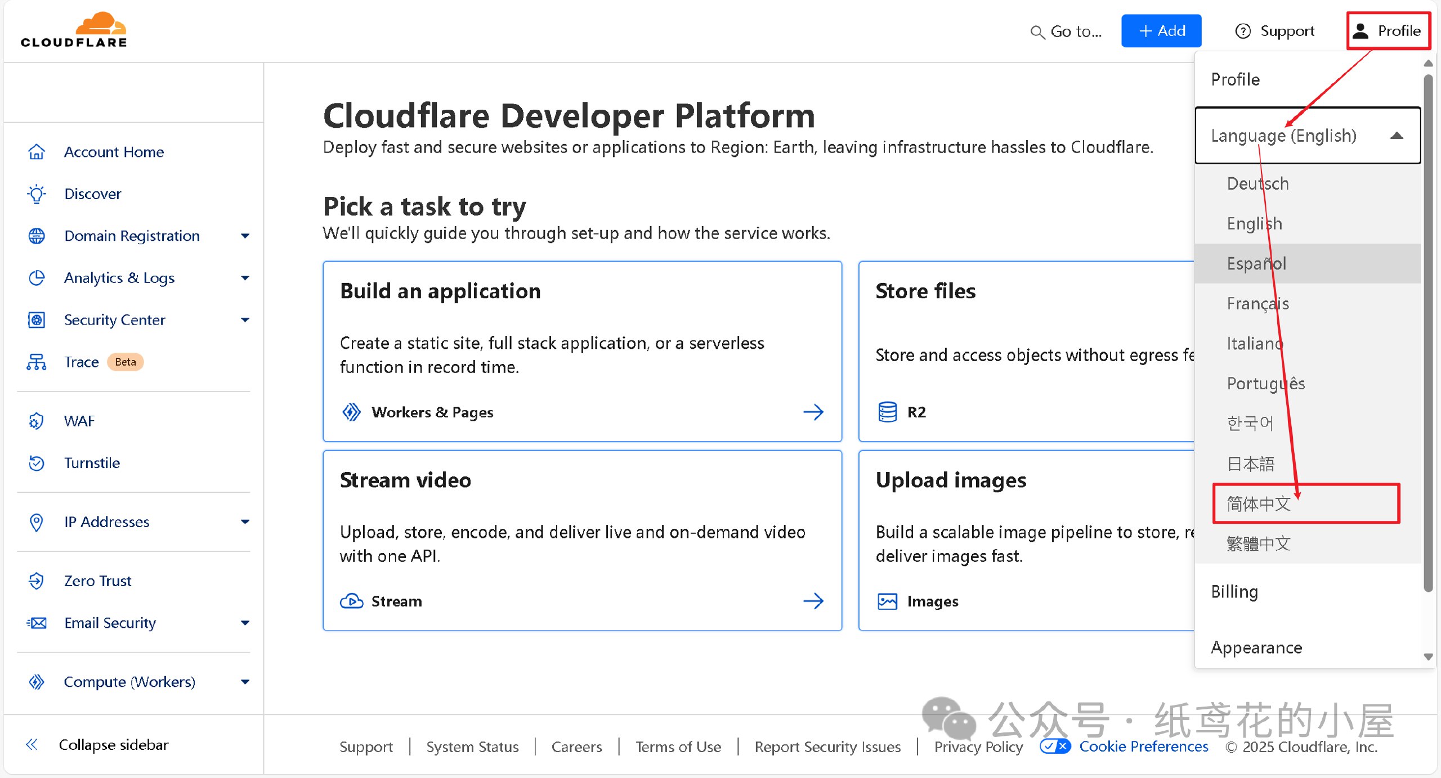
Task: Select Português from language list
Action: click(1308, 384)
